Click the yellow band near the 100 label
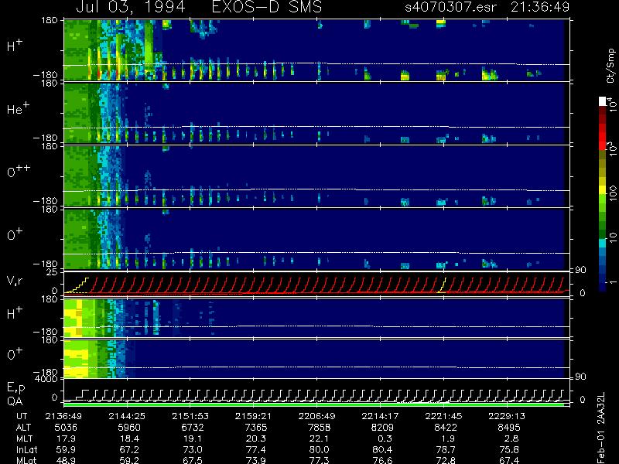This screenshot has height=464, width=619. pos(603,191)
